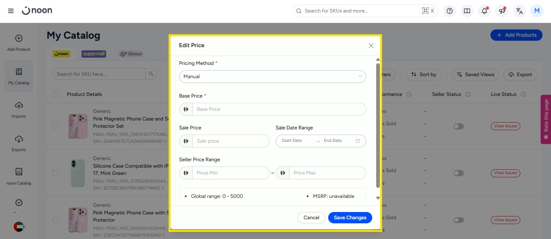This screenshot has height=239, width=551.
Task: Click the language translate icon
Action: (520, 11)
